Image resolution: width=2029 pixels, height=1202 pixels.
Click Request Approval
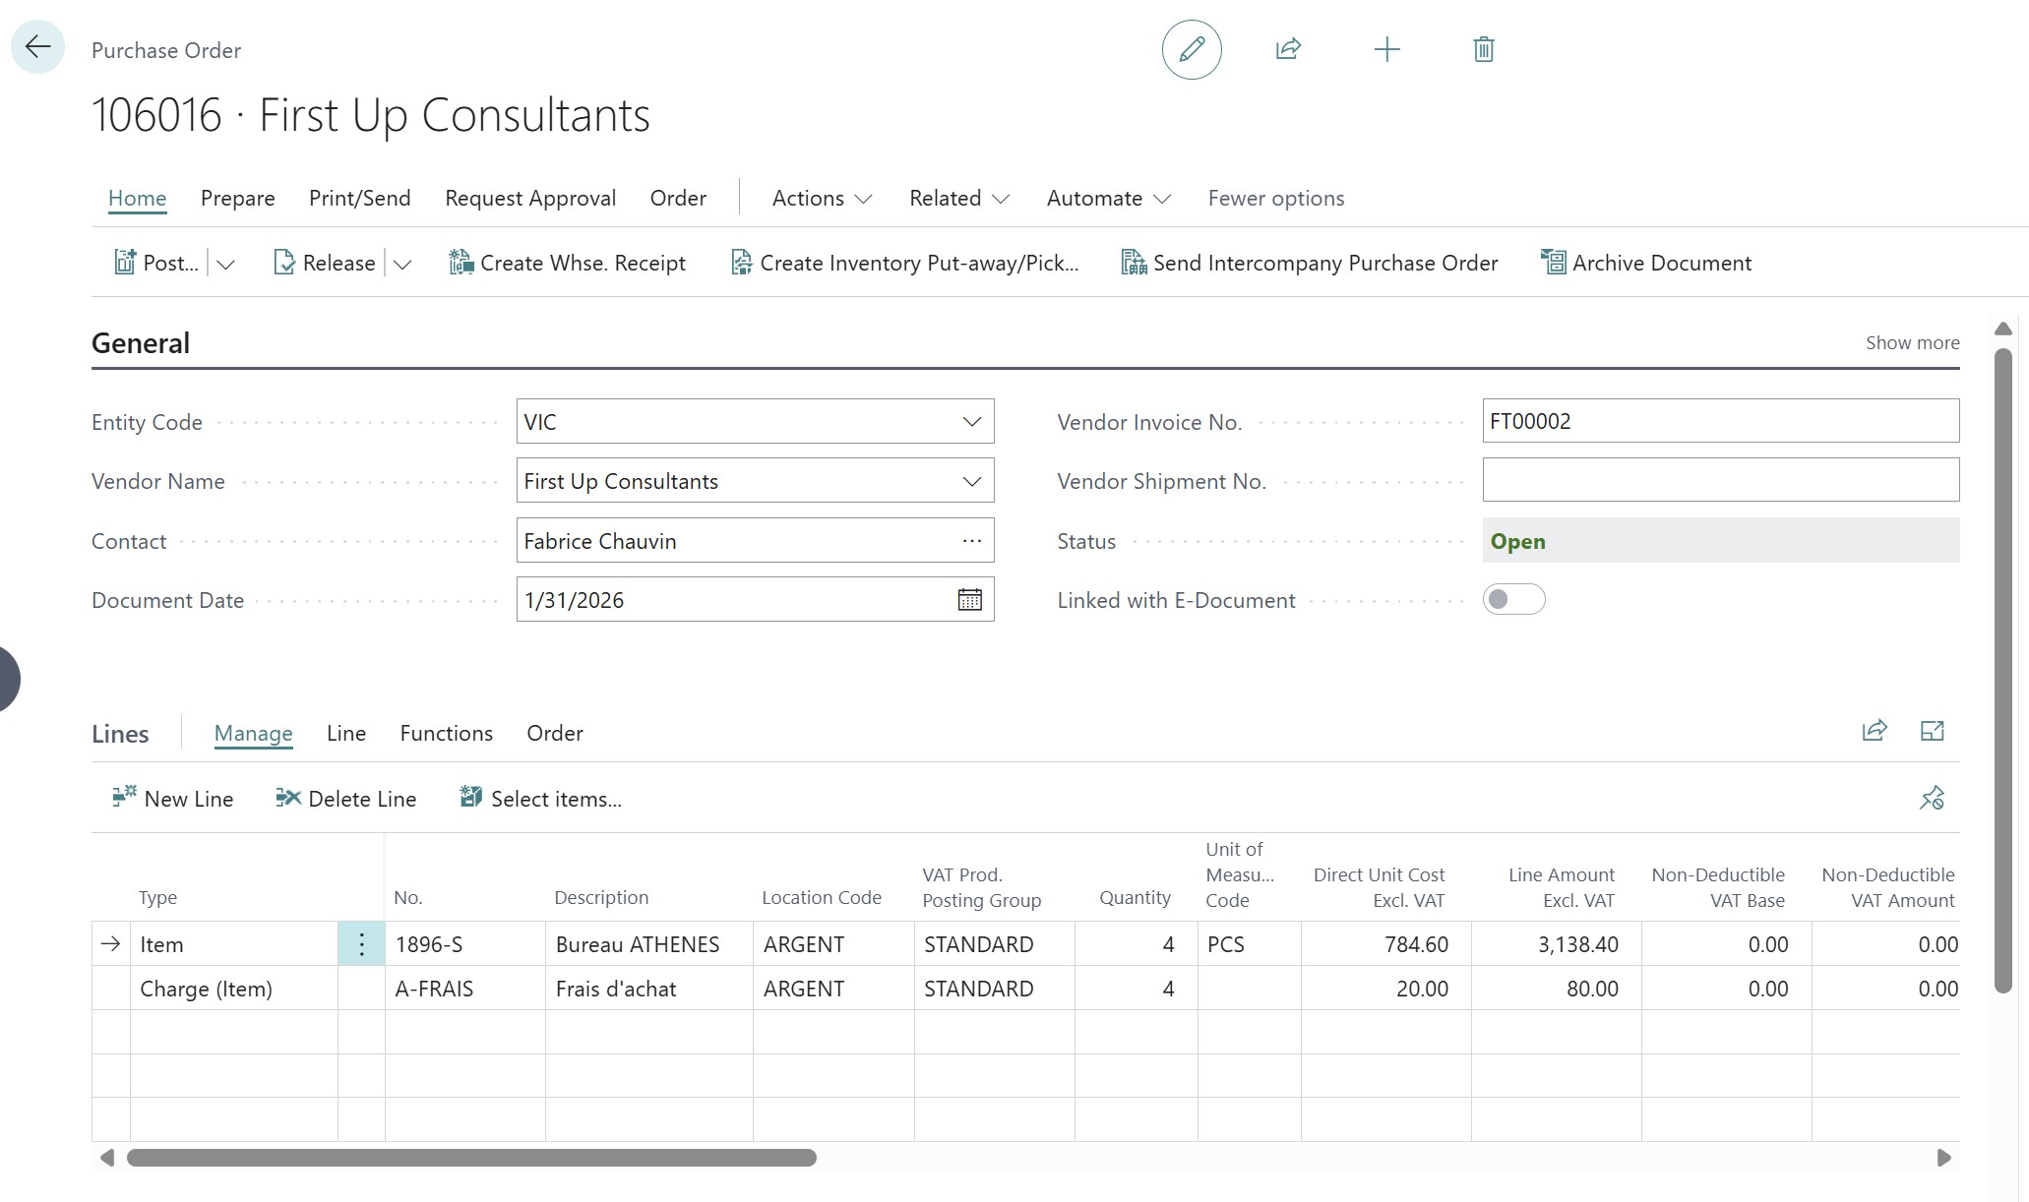(530, 198)
